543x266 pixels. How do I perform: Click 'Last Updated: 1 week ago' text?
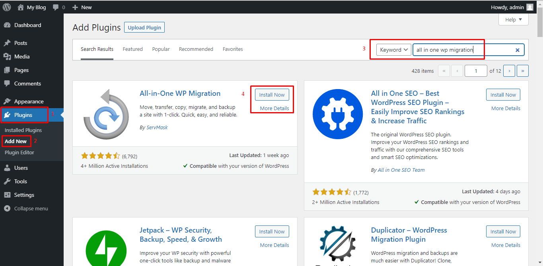pos(259,155)
